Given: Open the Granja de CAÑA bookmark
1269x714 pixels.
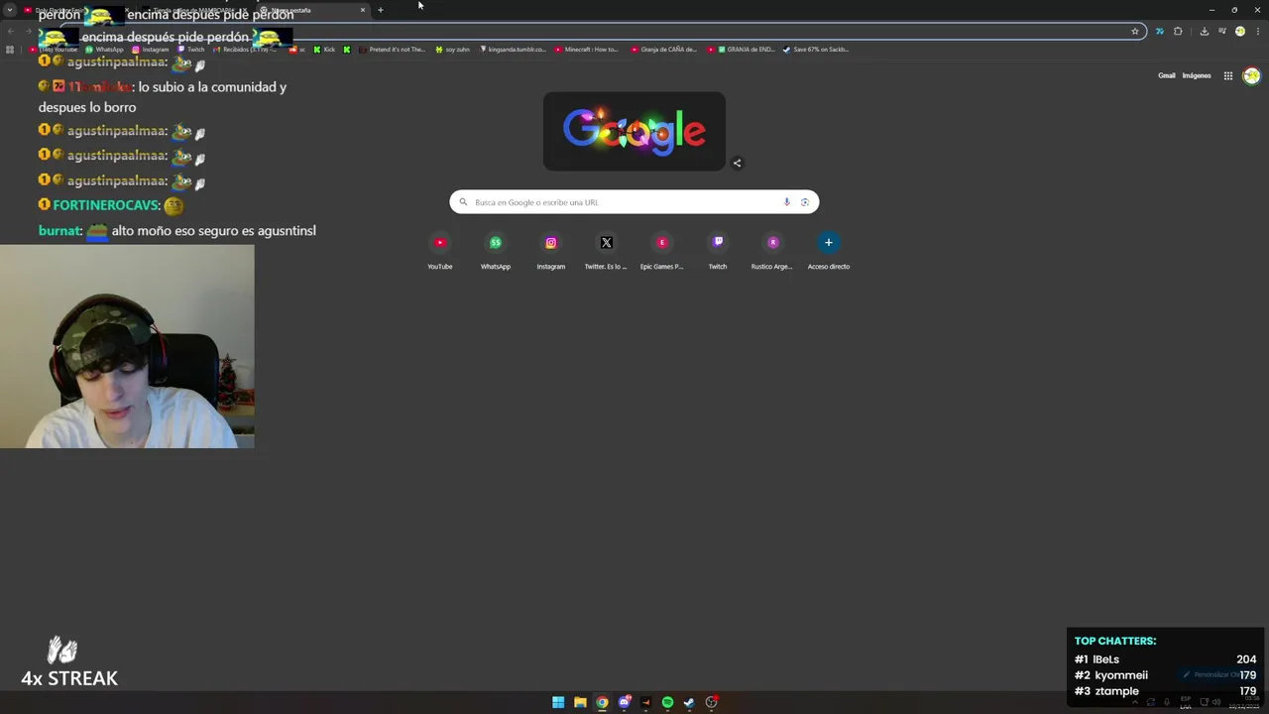Looking at the screenshot, I should pos(664,50).
